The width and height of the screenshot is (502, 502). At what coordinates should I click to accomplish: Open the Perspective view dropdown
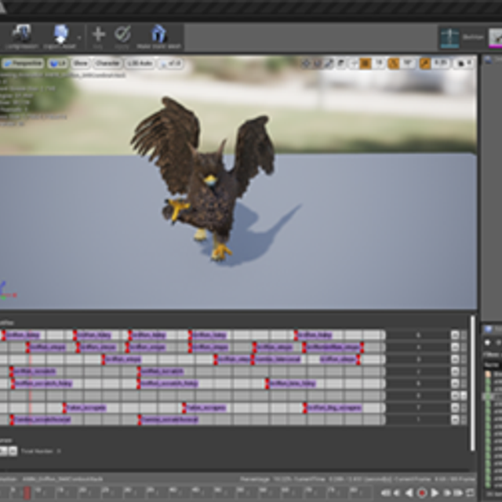pos(23,64)
